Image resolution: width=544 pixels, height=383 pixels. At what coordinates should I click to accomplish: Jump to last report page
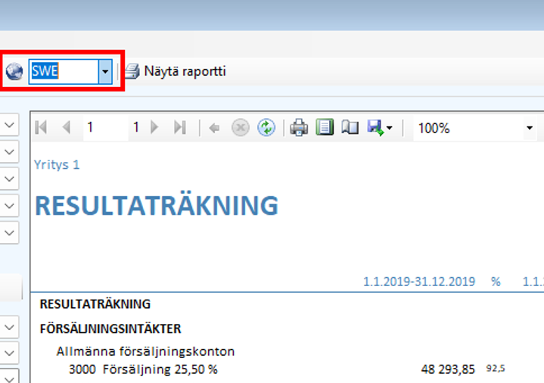point(180,128)
